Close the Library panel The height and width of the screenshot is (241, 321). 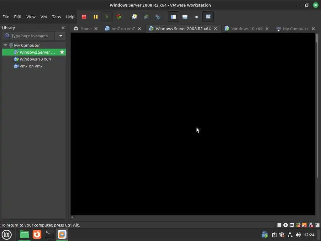coord(63,28)
